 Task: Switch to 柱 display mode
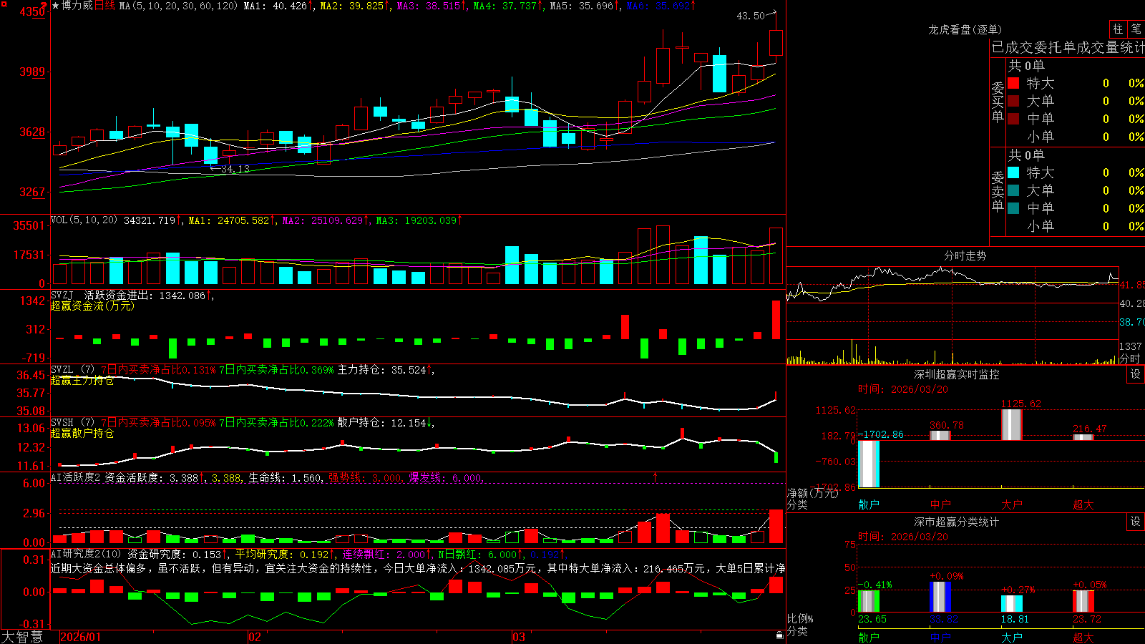1118,29
